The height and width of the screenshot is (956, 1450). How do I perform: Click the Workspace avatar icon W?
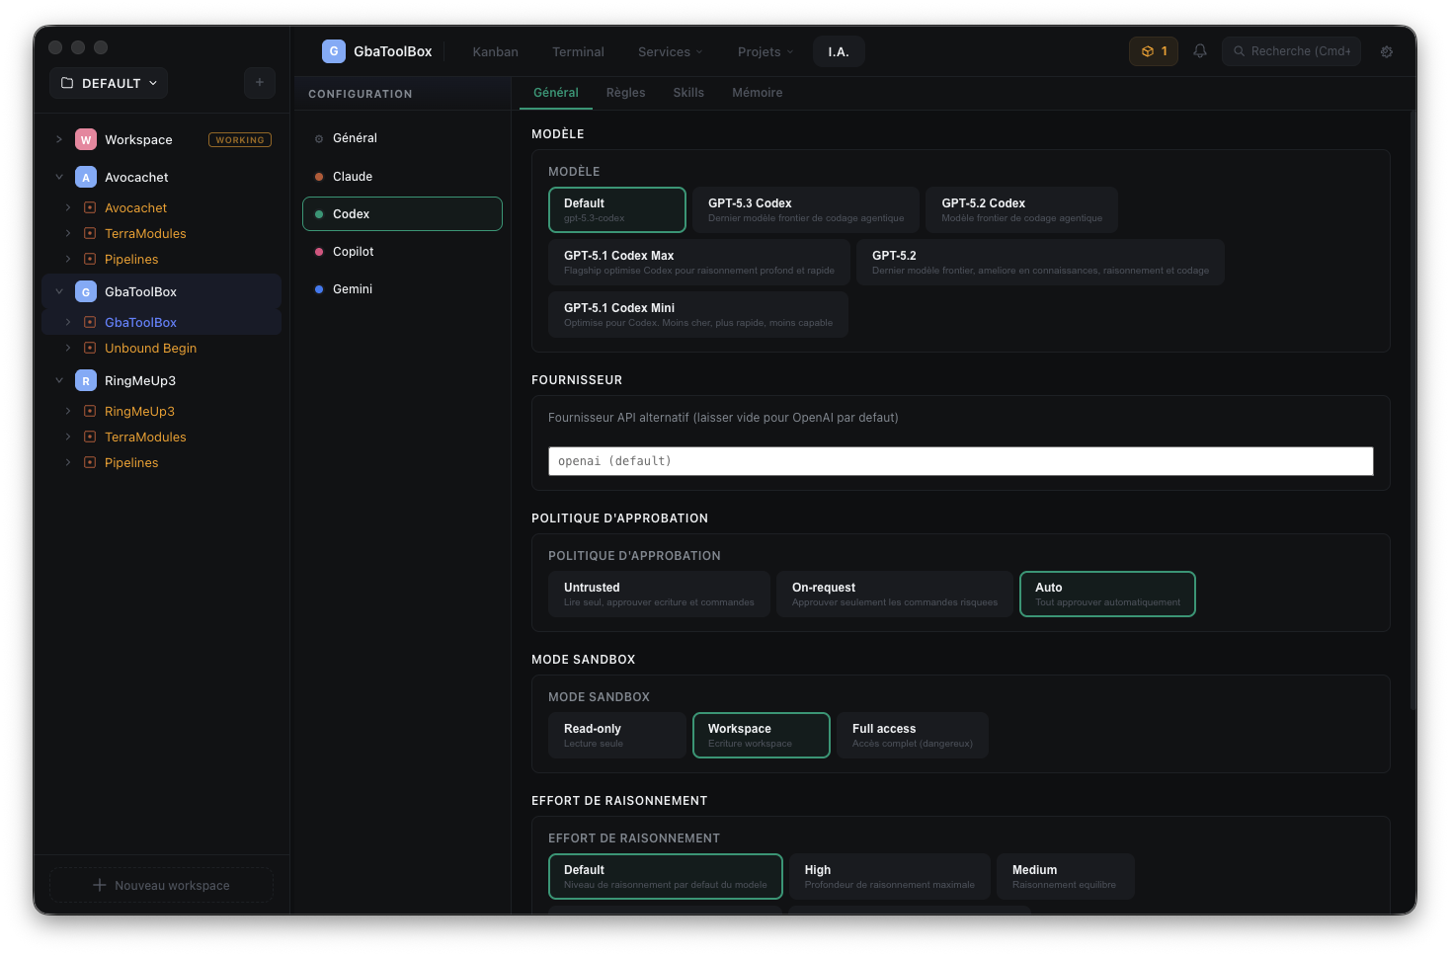click(x=86, y=140)
